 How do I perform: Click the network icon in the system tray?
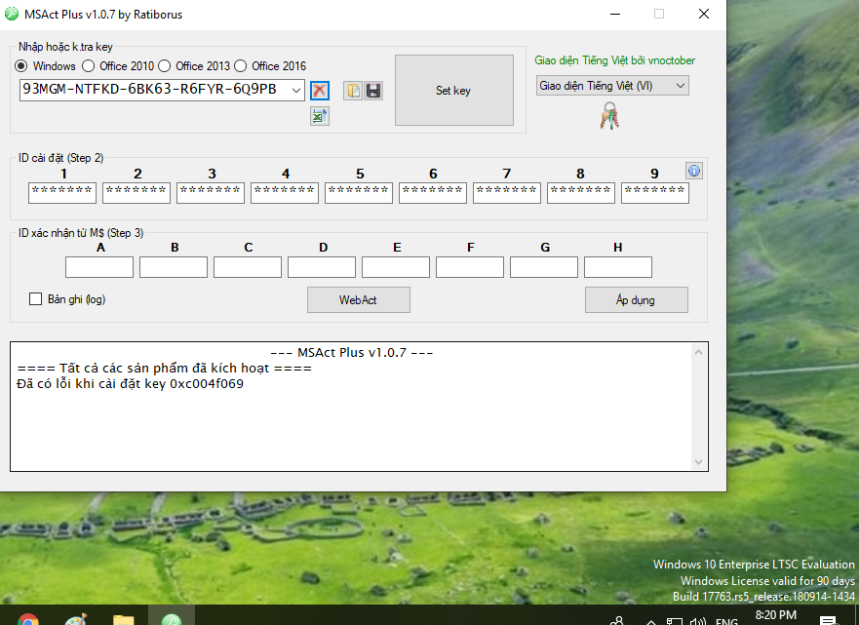[x=675, y=622]
